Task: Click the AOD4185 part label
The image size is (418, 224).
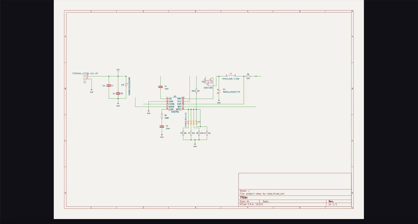Action: [x=208, y=88]
